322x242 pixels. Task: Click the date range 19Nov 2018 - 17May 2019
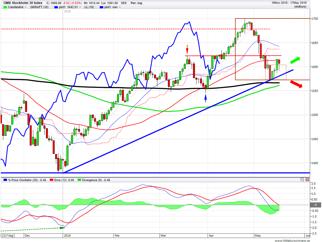(289, 3)
